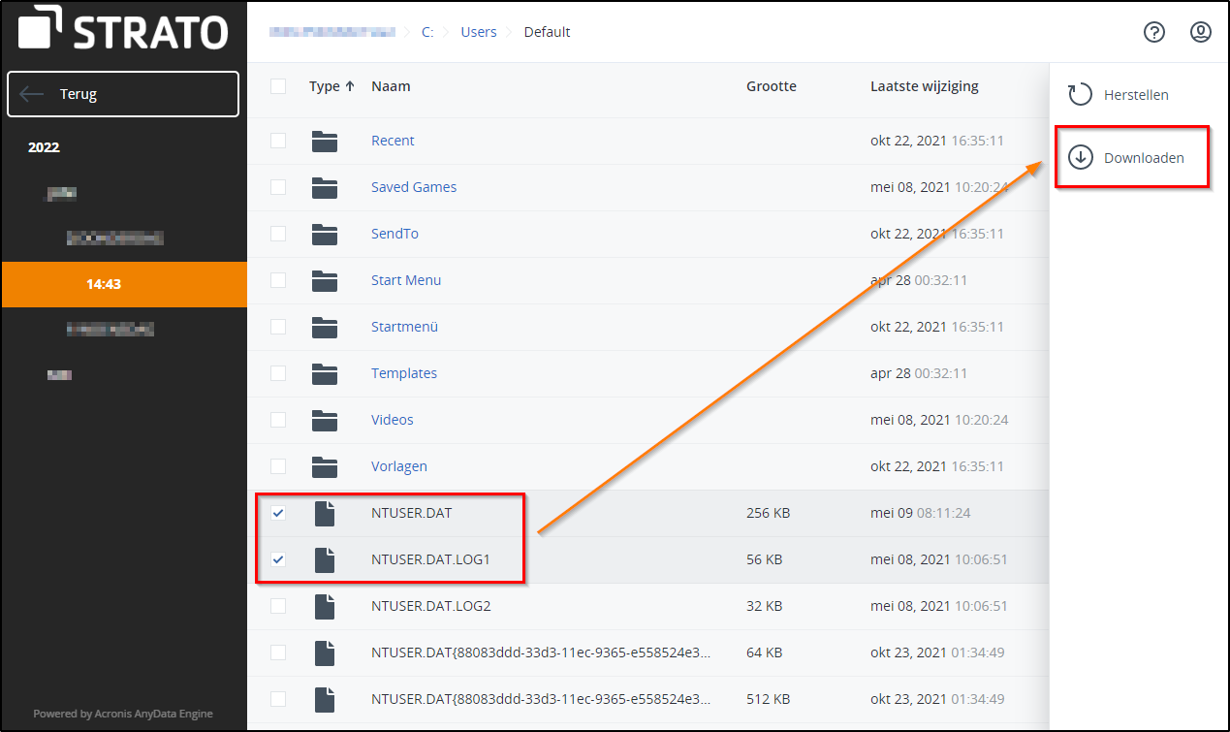The image size is (1230, 732).
Task: Uncheck the NTUSER.DAT.LOG1 checkbox
Action: (x=278, y=559)
